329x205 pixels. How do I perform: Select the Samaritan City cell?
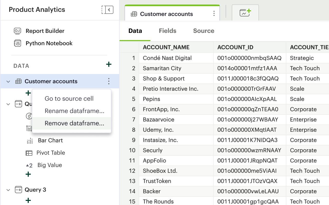176,68
